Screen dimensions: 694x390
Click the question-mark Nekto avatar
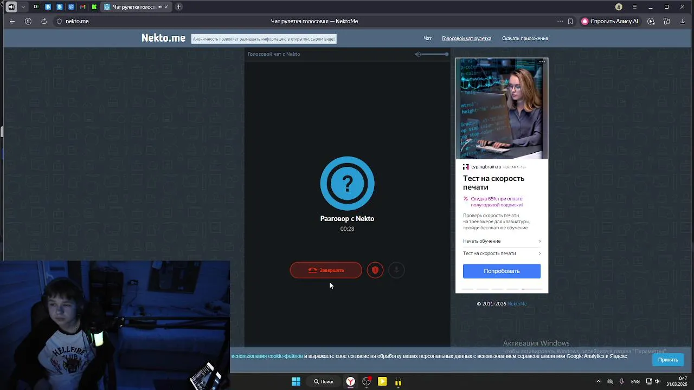coord(347,183)
